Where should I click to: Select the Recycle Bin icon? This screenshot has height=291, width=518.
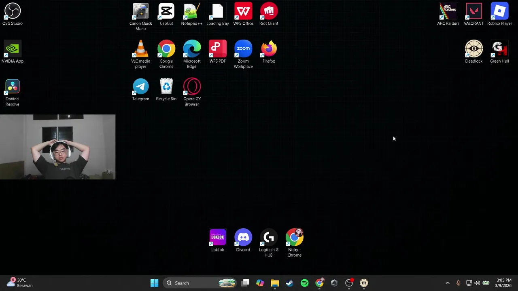[x=166, y=90]
